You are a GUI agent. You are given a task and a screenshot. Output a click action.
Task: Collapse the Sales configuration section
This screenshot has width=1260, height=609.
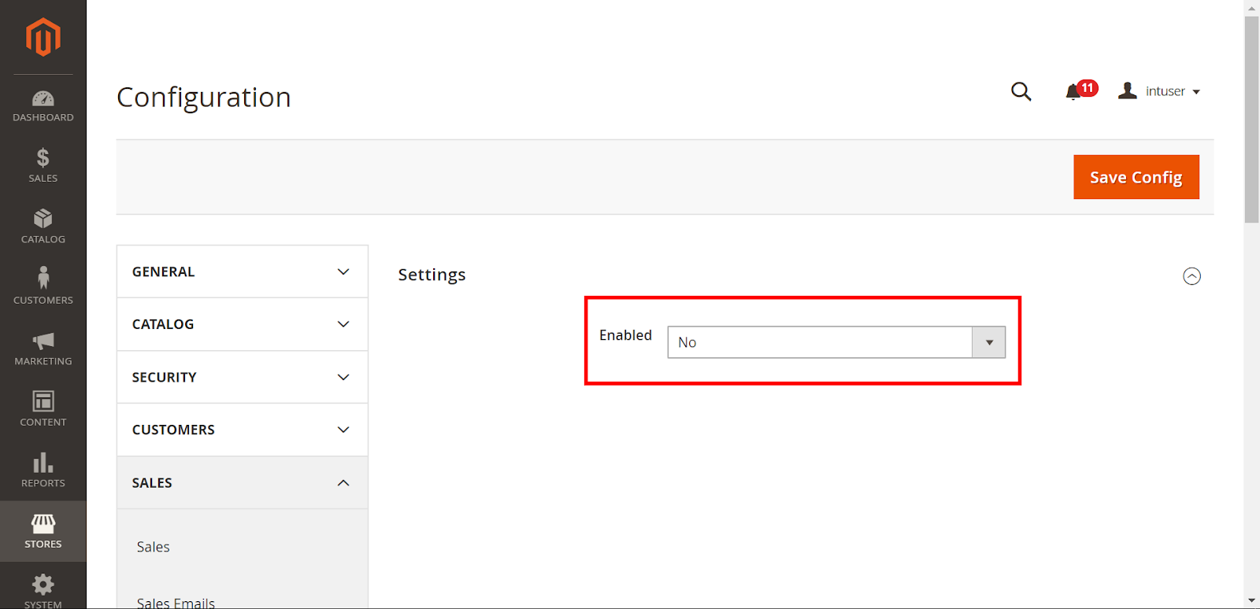pos(242,482)
